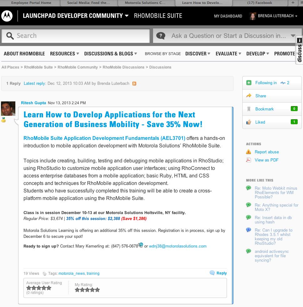Image resolution: width=303 pixels, height=307 pixels.
Task: Click the Share arrow icon
Action: click(249, 95)
